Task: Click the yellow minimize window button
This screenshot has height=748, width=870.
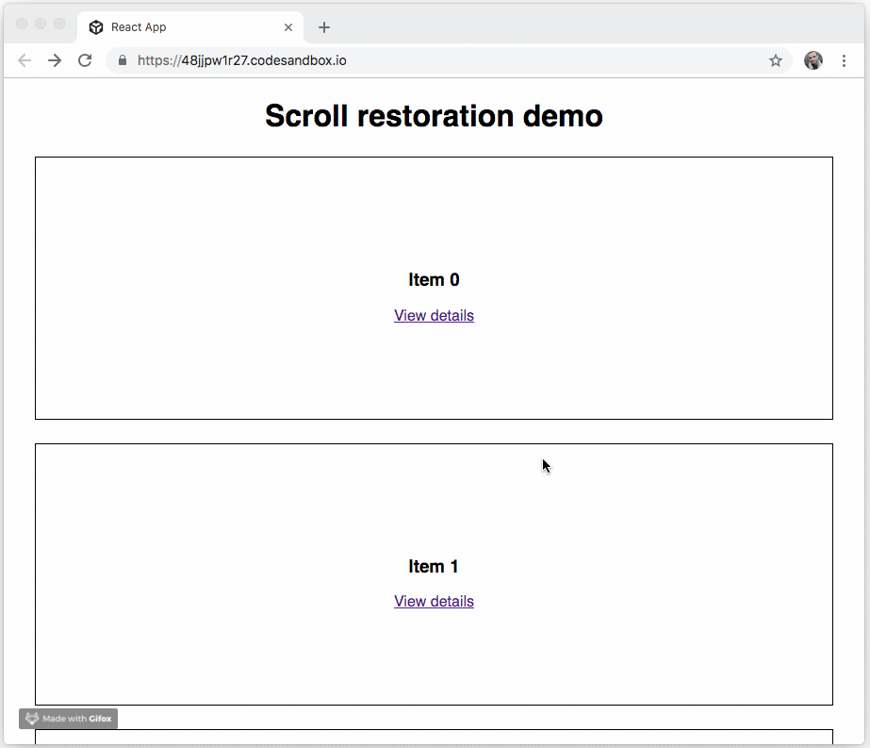Action: pyautogui.click(x=41, y=24)
